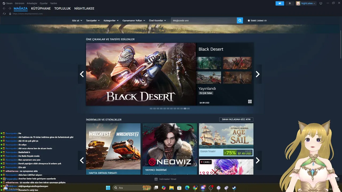Show previous featured game with left arrow
Screen dimensions: 342x192
pos(82,74)
